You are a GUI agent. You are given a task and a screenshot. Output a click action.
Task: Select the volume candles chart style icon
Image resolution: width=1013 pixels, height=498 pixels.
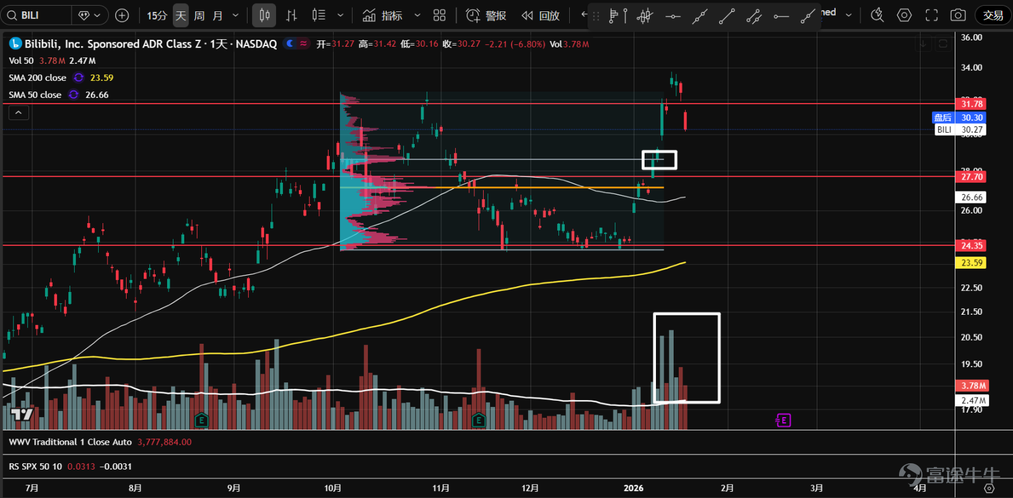(x=318, y=15)
